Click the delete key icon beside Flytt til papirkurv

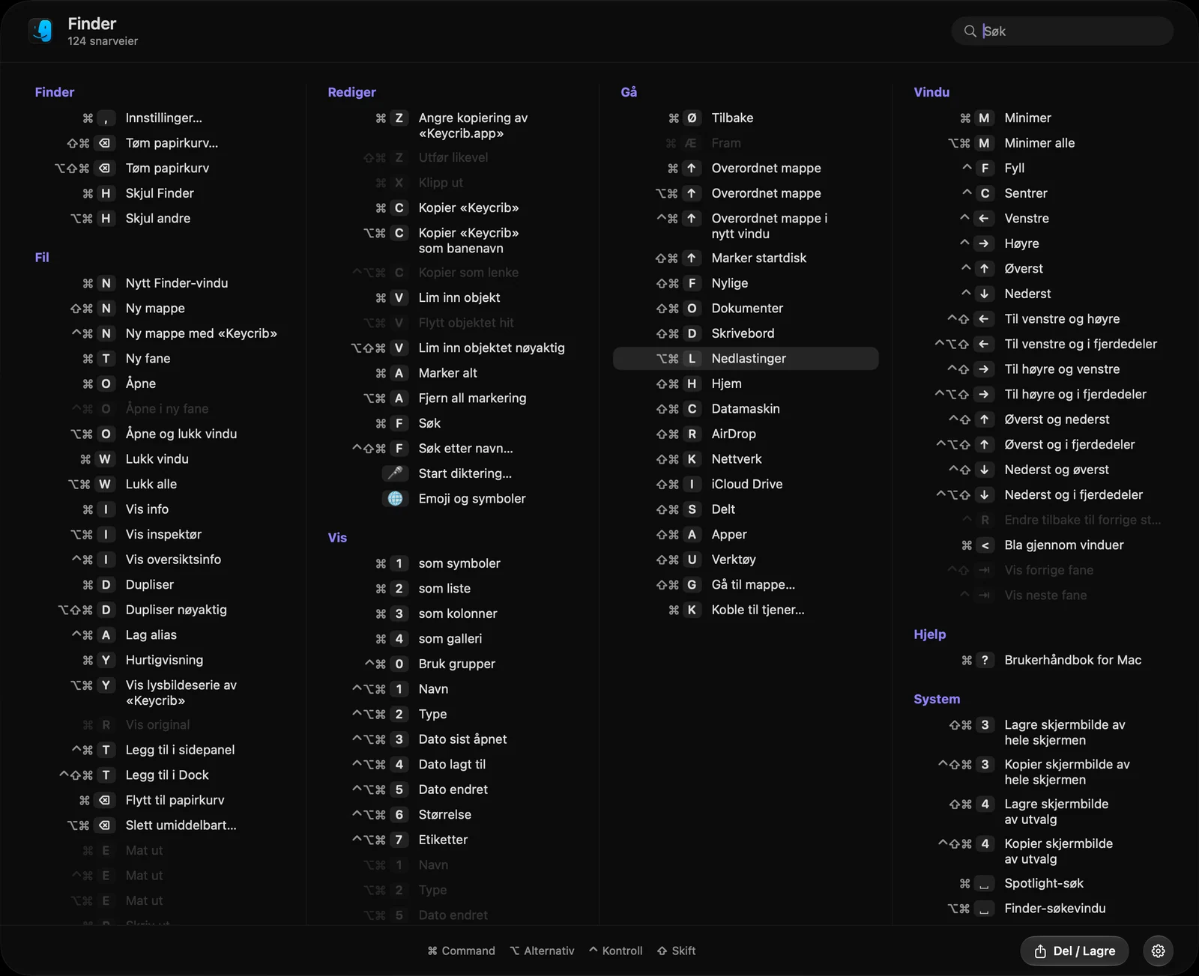(x=105, y=800)
